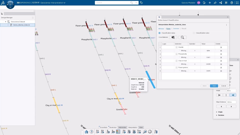Click the measuring tape icon in the toolbar
Screen dimensions: 240x135
click(145, 132)
